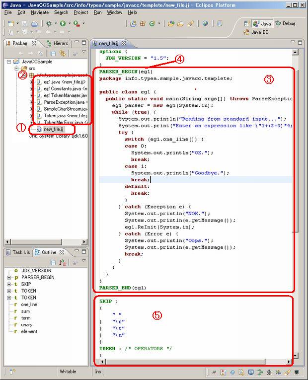Sort Outline entries alphabetically
Screen dimensions: 308x380
click(x=63, y=262)
